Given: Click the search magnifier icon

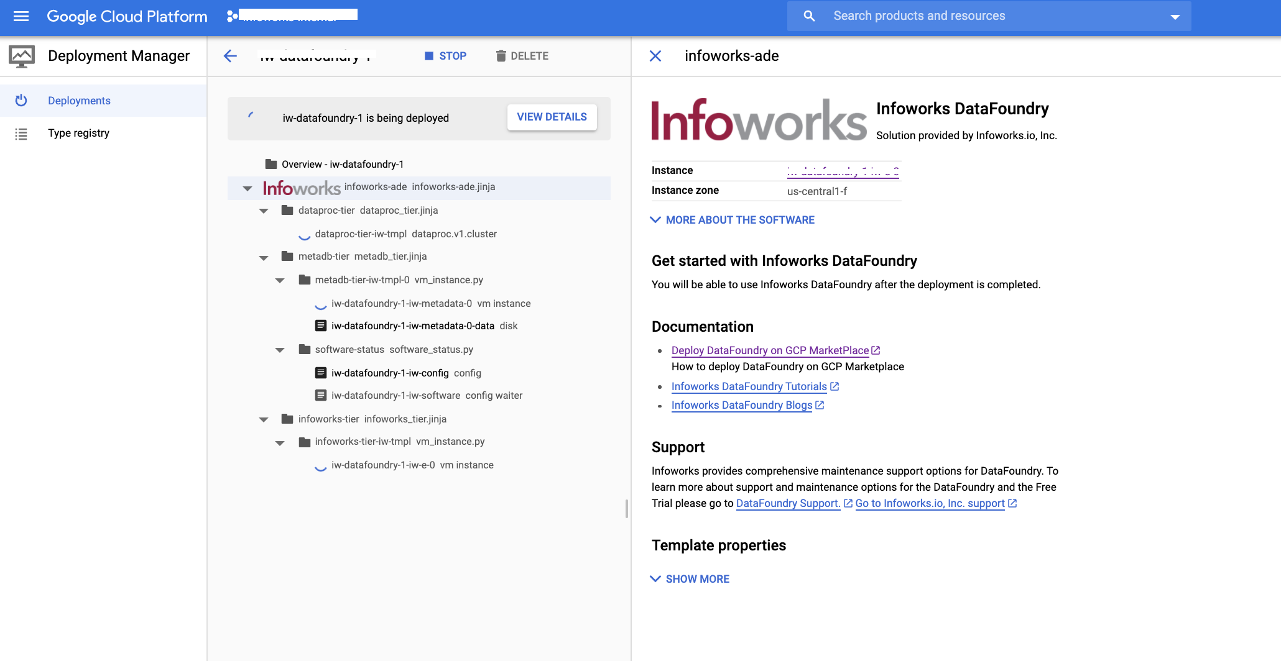Looking at the screenshot, I should tap(809, 16).
